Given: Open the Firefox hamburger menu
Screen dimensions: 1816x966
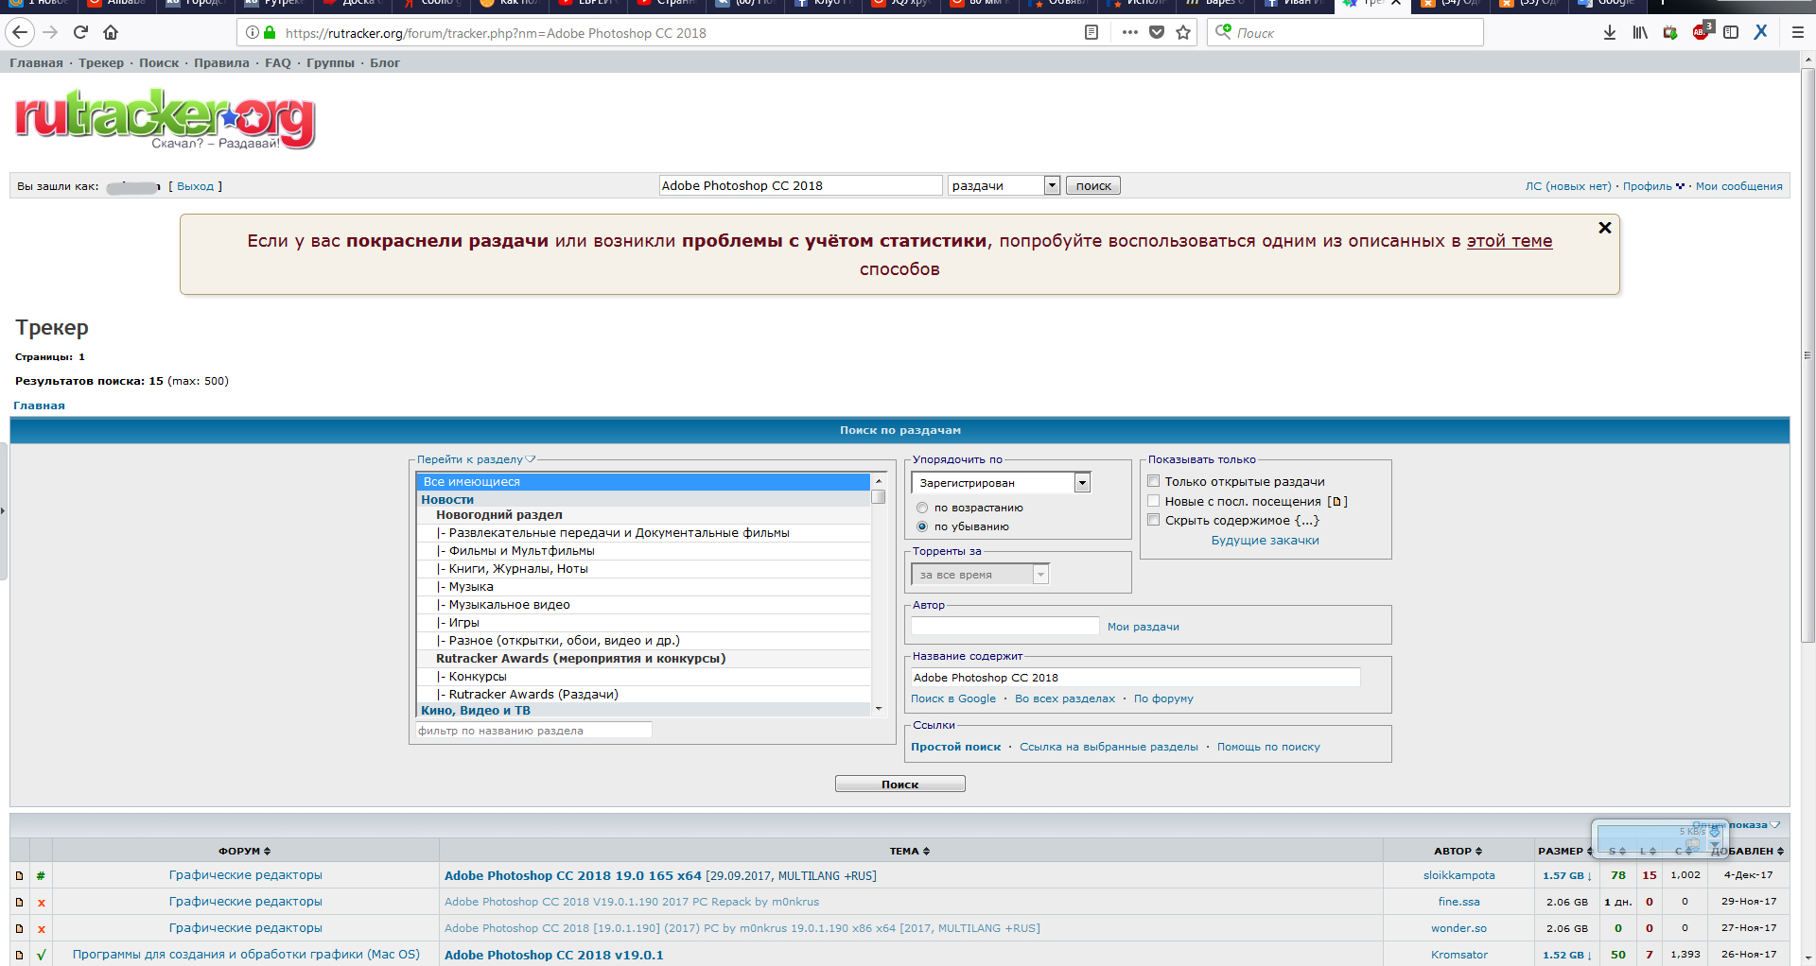Looking at the screenshot, I should click(x=1797, y=32).
